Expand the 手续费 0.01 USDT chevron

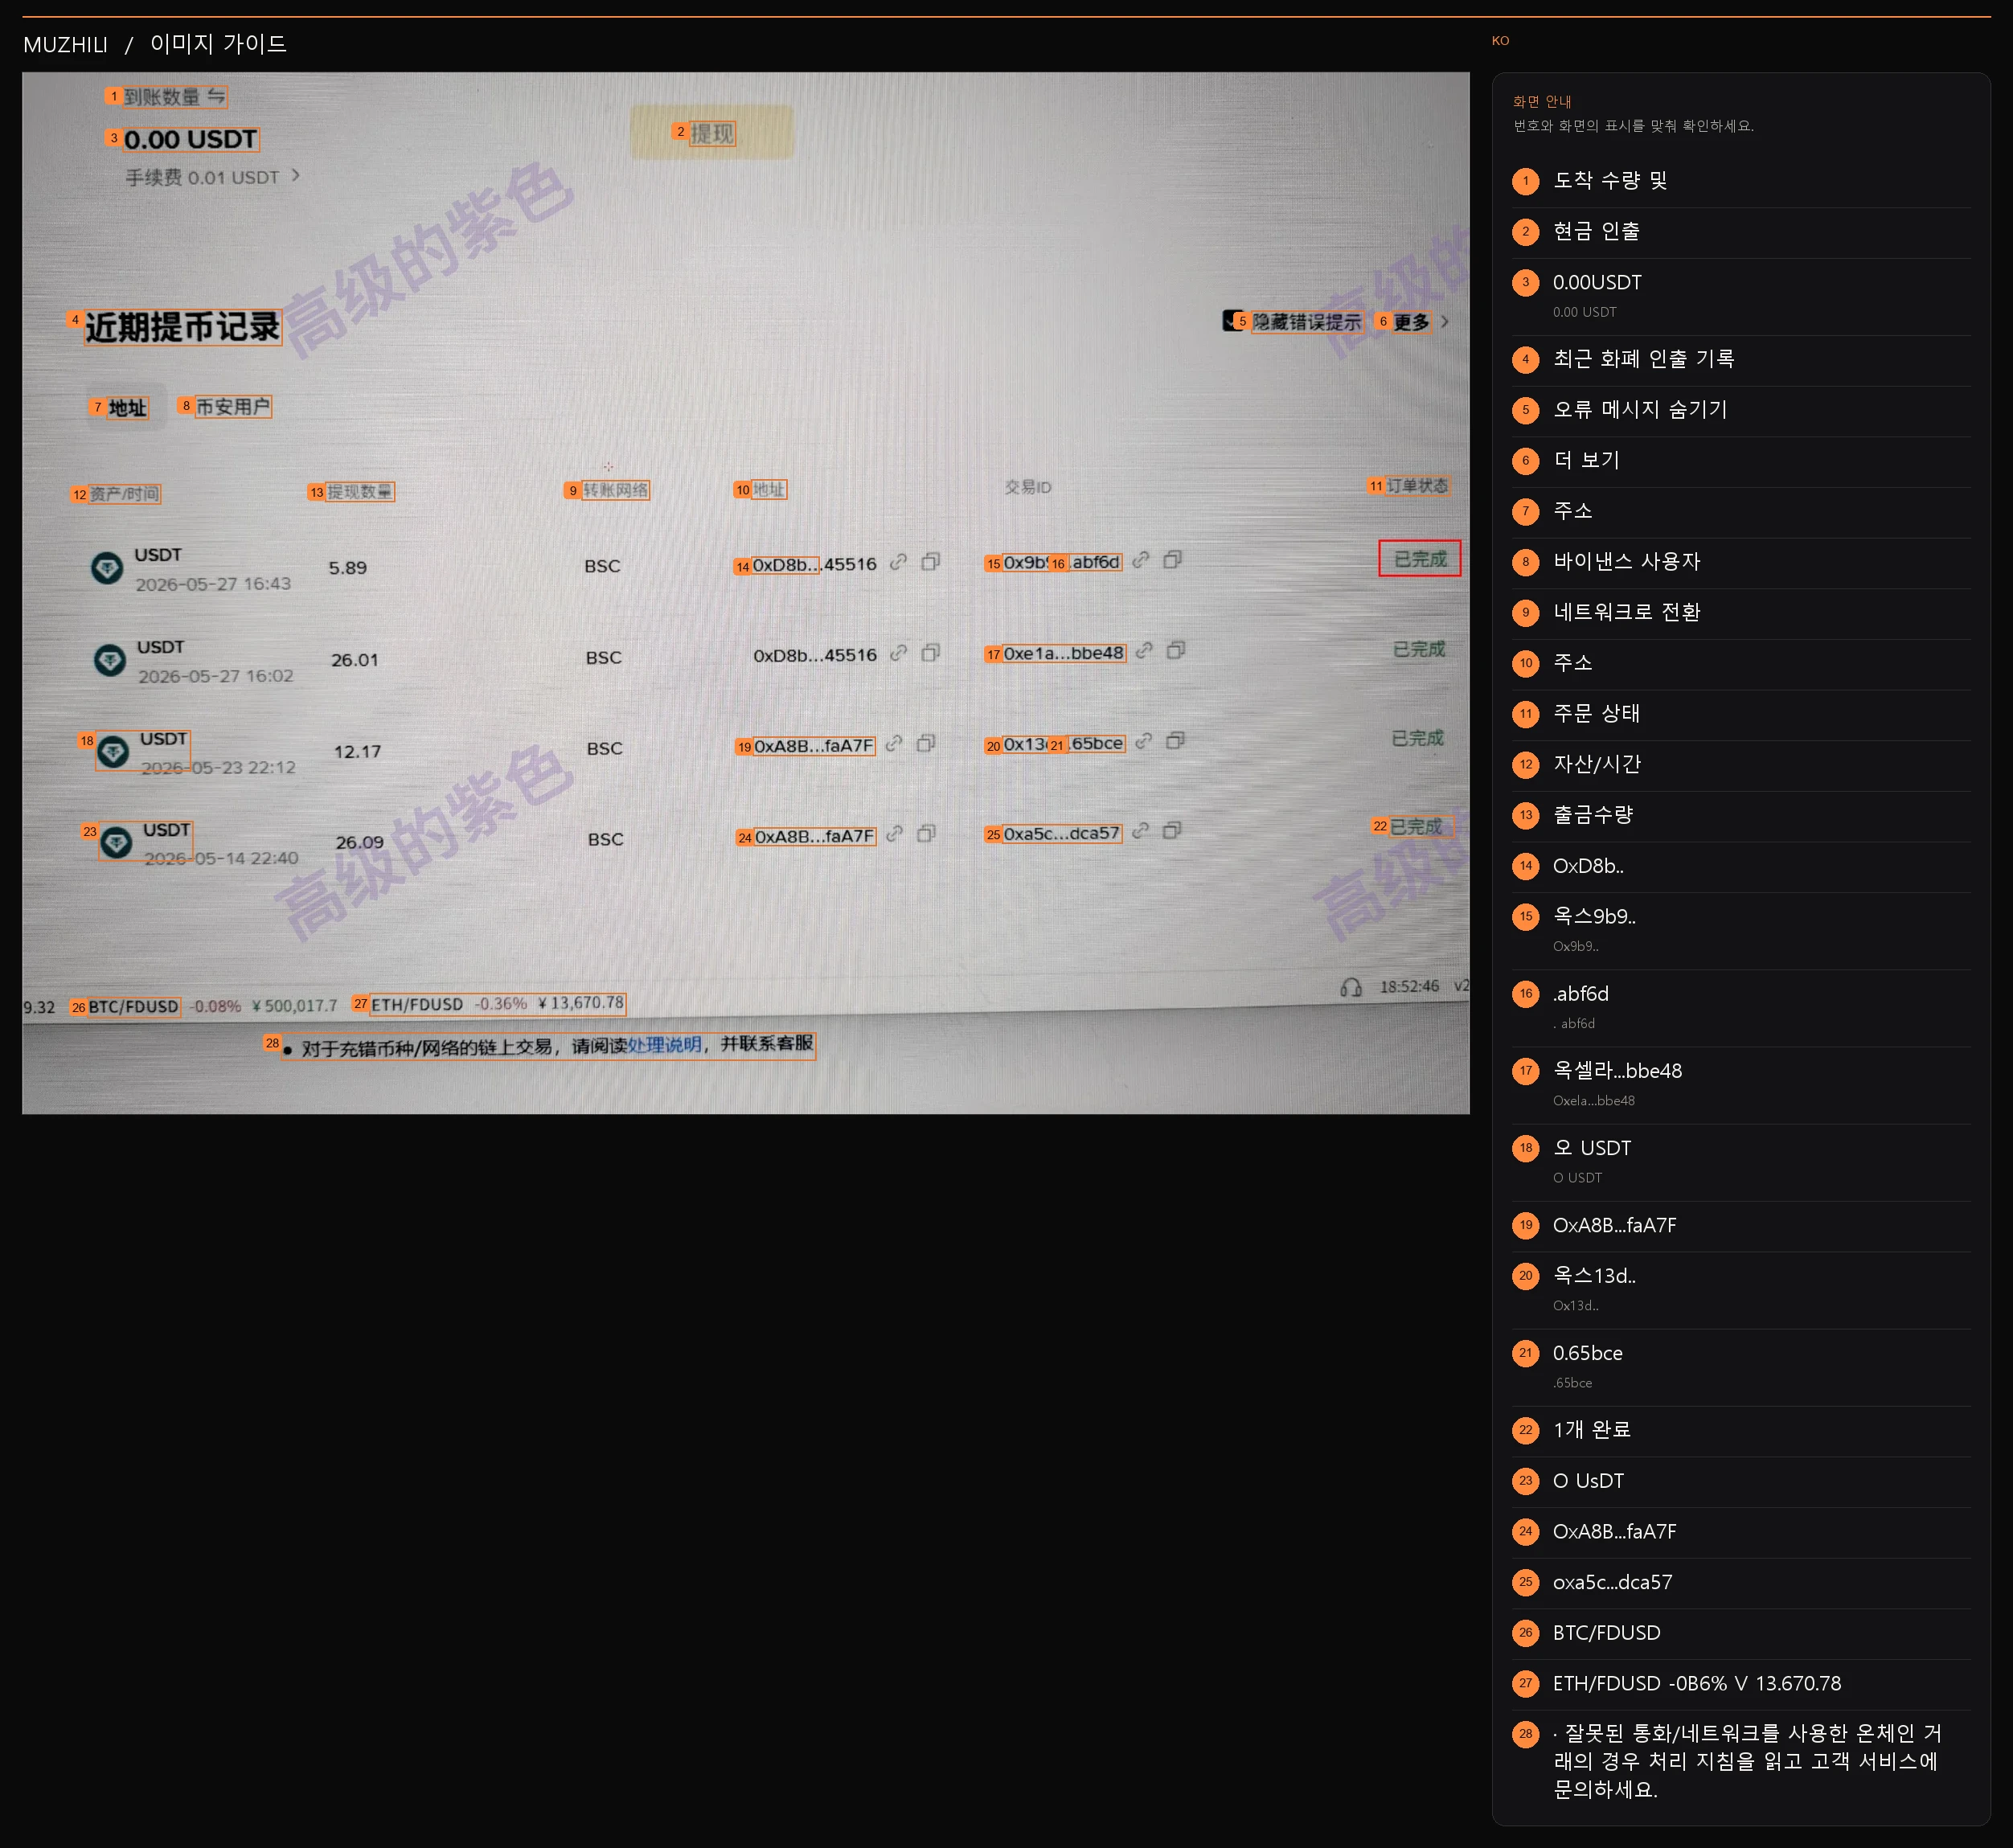tap(295, 175)
